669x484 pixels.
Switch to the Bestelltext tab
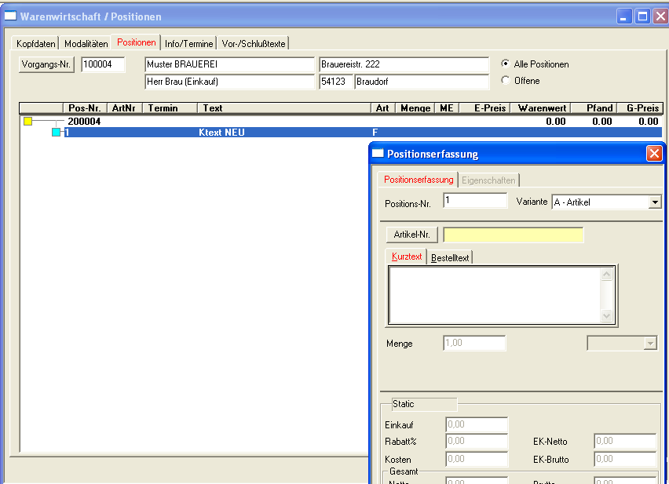point(450,257)
